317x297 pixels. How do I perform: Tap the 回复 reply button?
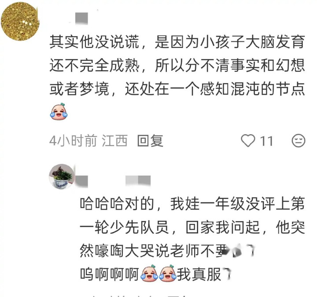tap(150, 141)
